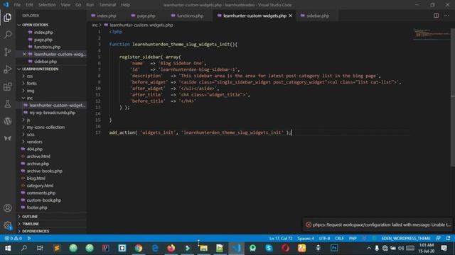Open the butterfly extension icon in activity bar

[x=8, y=138]
